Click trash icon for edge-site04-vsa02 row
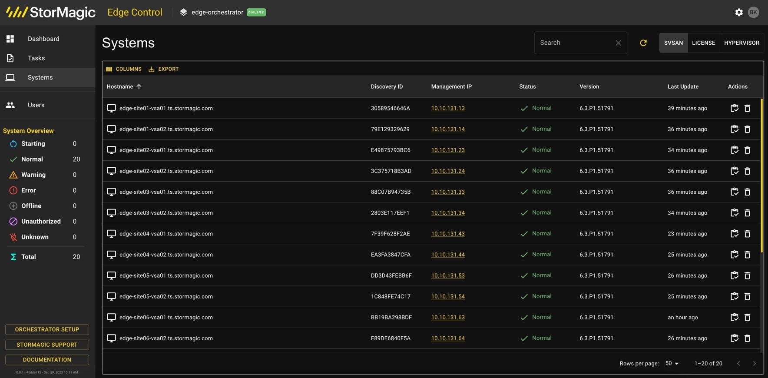Screen dimensions: 768x378 click(x=747, y=255)
